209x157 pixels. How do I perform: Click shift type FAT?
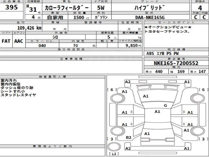coord(6,41)
